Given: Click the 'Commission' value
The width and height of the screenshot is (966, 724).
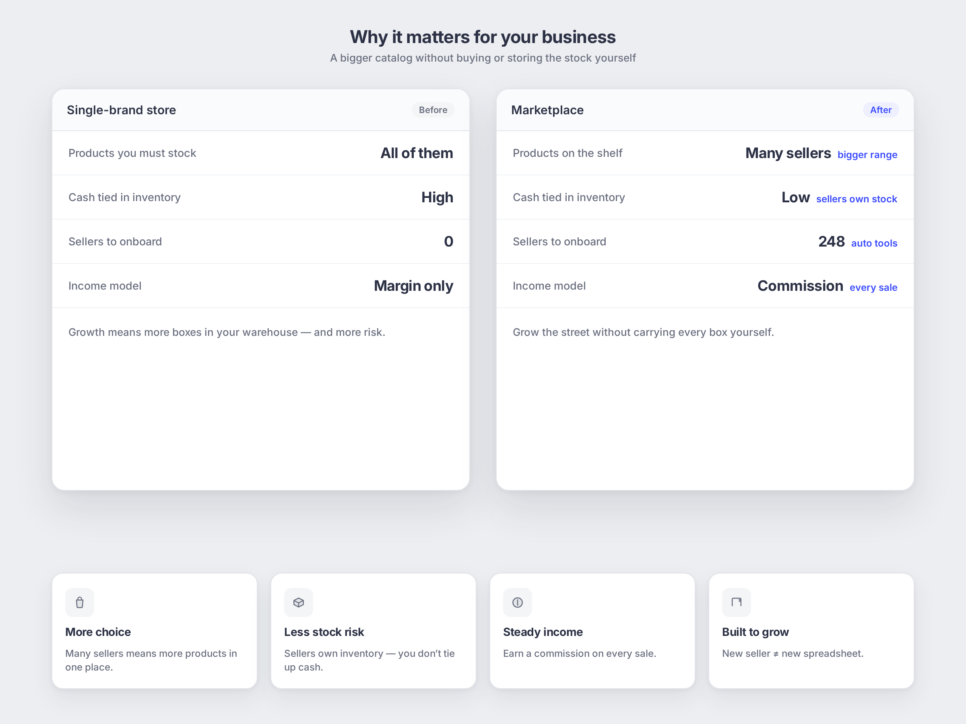Looking at the screenshot, I should coord(800,286).
